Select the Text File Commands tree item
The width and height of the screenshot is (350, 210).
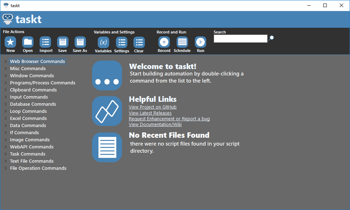(x=32, y=161)
